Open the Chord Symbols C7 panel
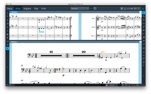Image resolution: width=151 pixels, height=94 pixels. click(144, 59)
